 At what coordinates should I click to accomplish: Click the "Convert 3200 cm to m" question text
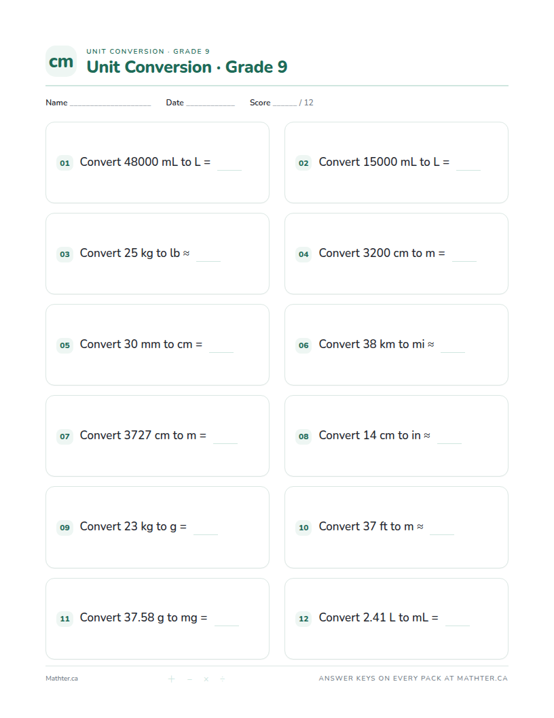382,253
